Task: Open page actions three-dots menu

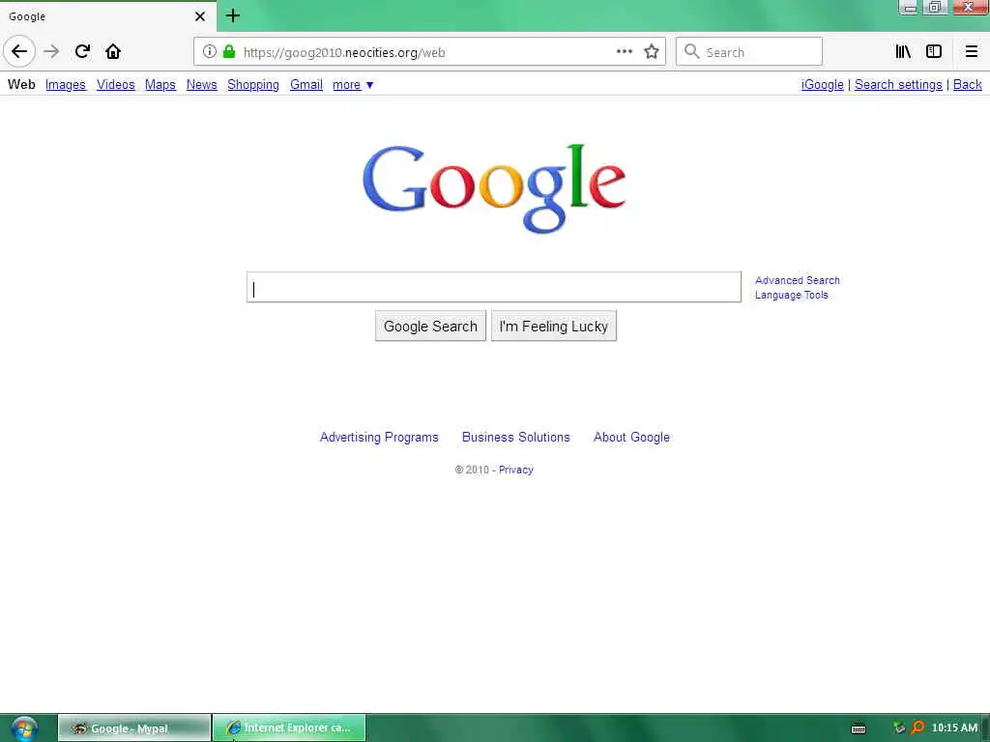Action: click(x=624, y=52)
